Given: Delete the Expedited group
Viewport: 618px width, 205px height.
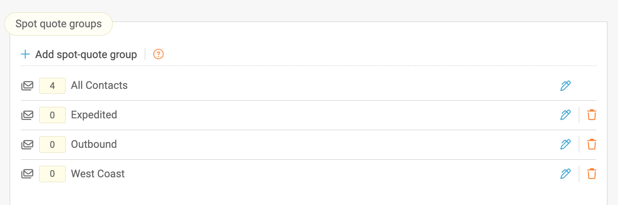Looking at the screenshot, I should tap(592, 115).
